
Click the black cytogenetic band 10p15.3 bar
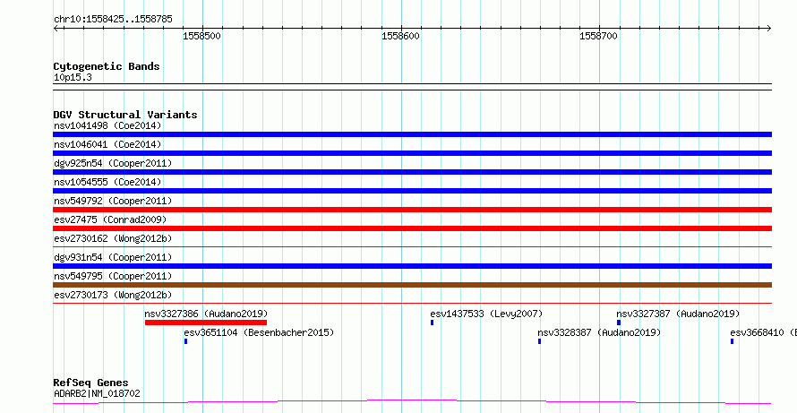[412, 87]
